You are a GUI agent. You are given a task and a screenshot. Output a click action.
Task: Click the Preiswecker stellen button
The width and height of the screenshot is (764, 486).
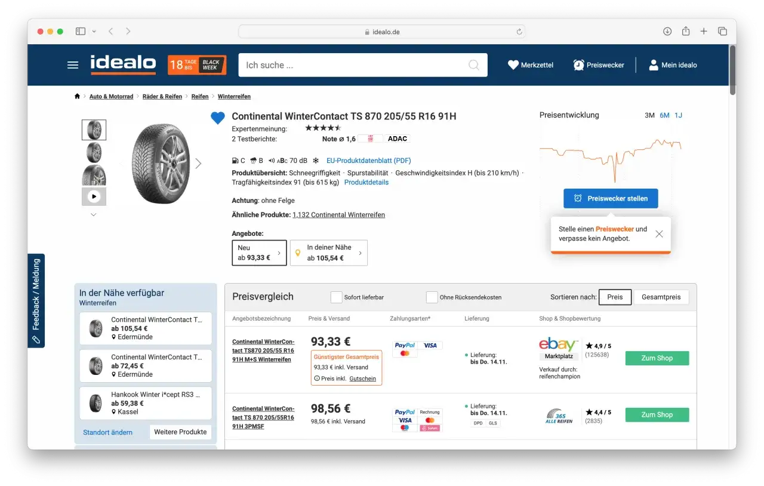[x=611, y=198]
